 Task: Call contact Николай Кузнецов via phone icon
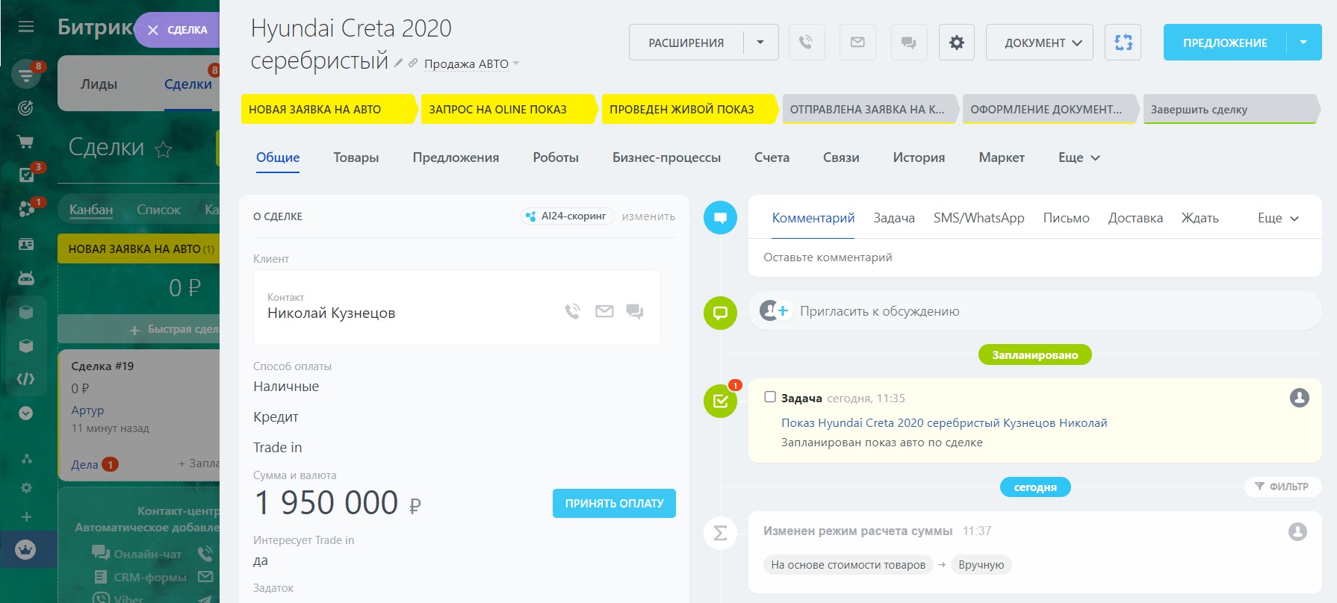tap(573, 311)
